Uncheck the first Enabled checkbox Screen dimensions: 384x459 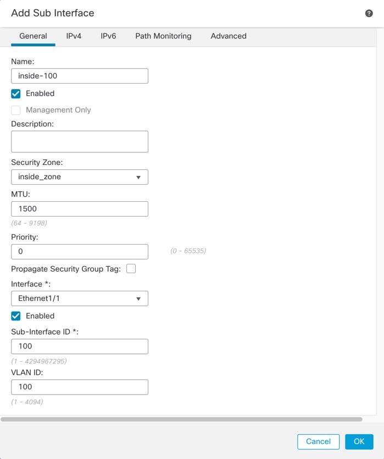point(15,93)
